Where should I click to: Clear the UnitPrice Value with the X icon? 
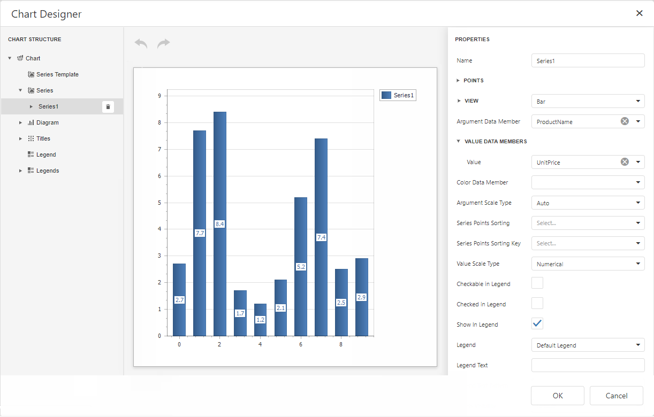(x=624, y=161)
